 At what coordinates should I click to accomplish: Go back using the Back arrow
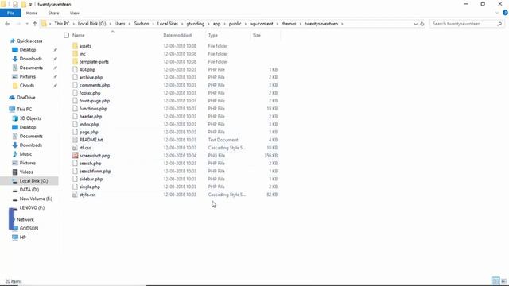tap(7, 24)
